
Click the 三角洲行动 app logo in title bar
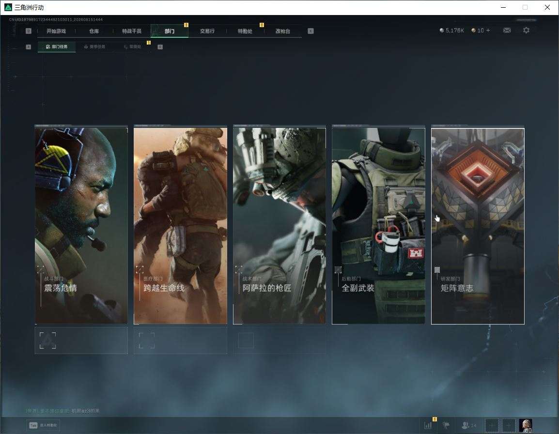point(8,7)
